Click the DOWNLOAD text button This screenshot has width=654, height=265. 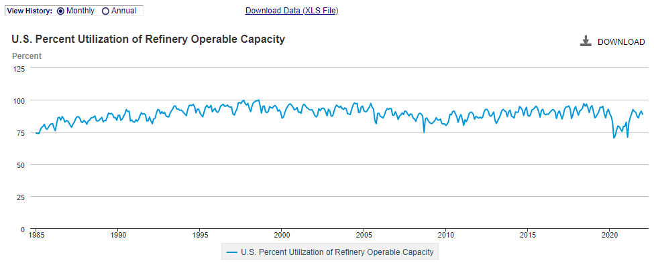621,42
